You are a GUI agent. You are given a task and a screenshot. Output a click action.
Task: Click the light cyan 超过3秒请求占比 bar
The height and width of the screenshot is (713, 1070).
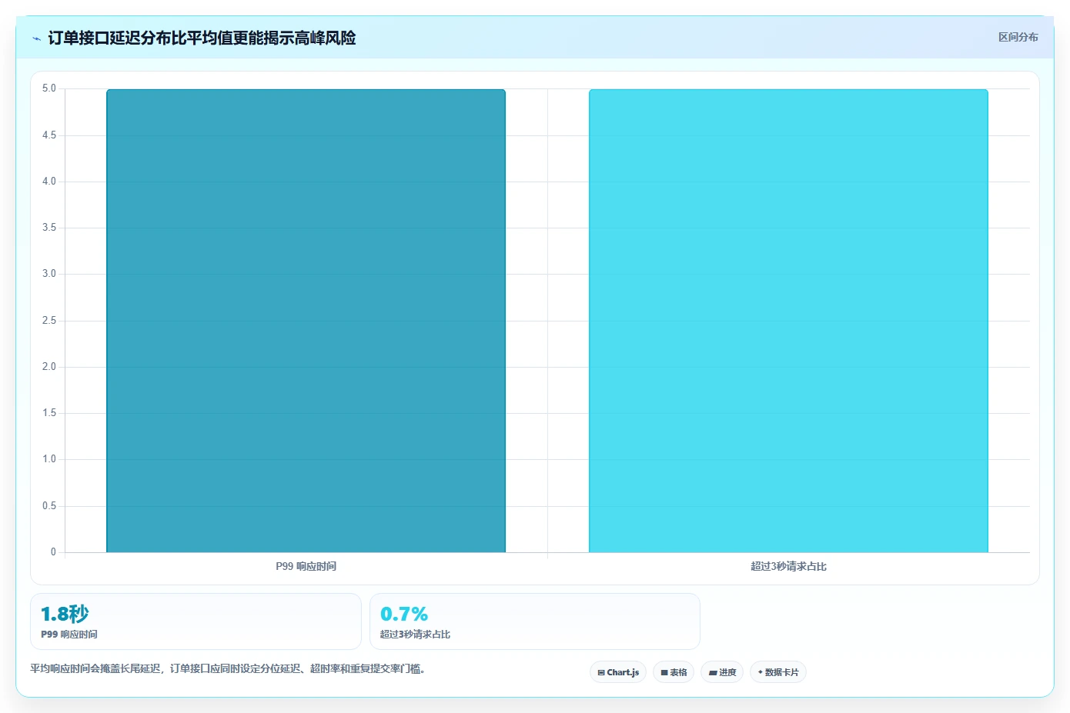(788, 321)
